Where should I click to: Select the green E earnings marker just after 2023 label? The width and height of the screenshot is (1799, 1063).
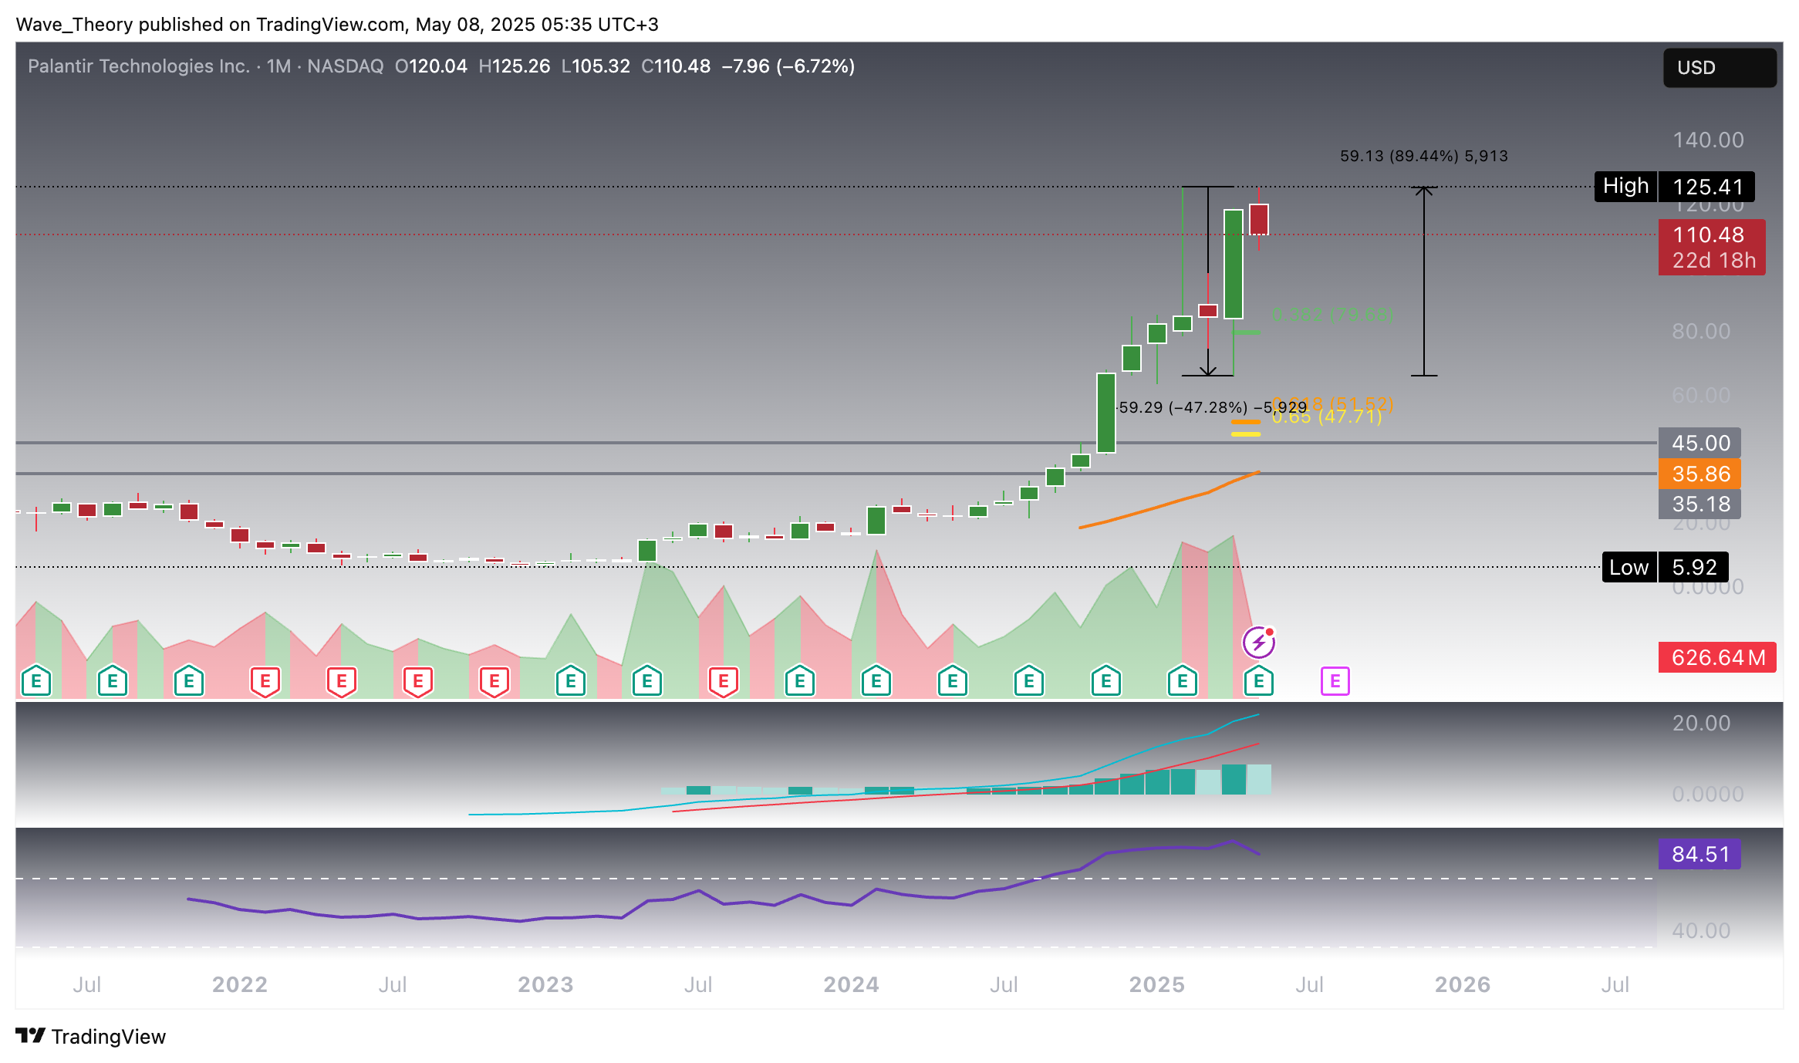[571, 681]
